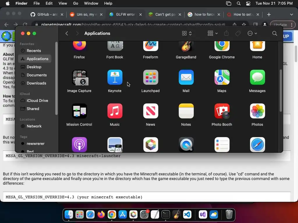Click the Chrome address bar
298x223 pixels.
pyautogui.click(x=133, y=25)
